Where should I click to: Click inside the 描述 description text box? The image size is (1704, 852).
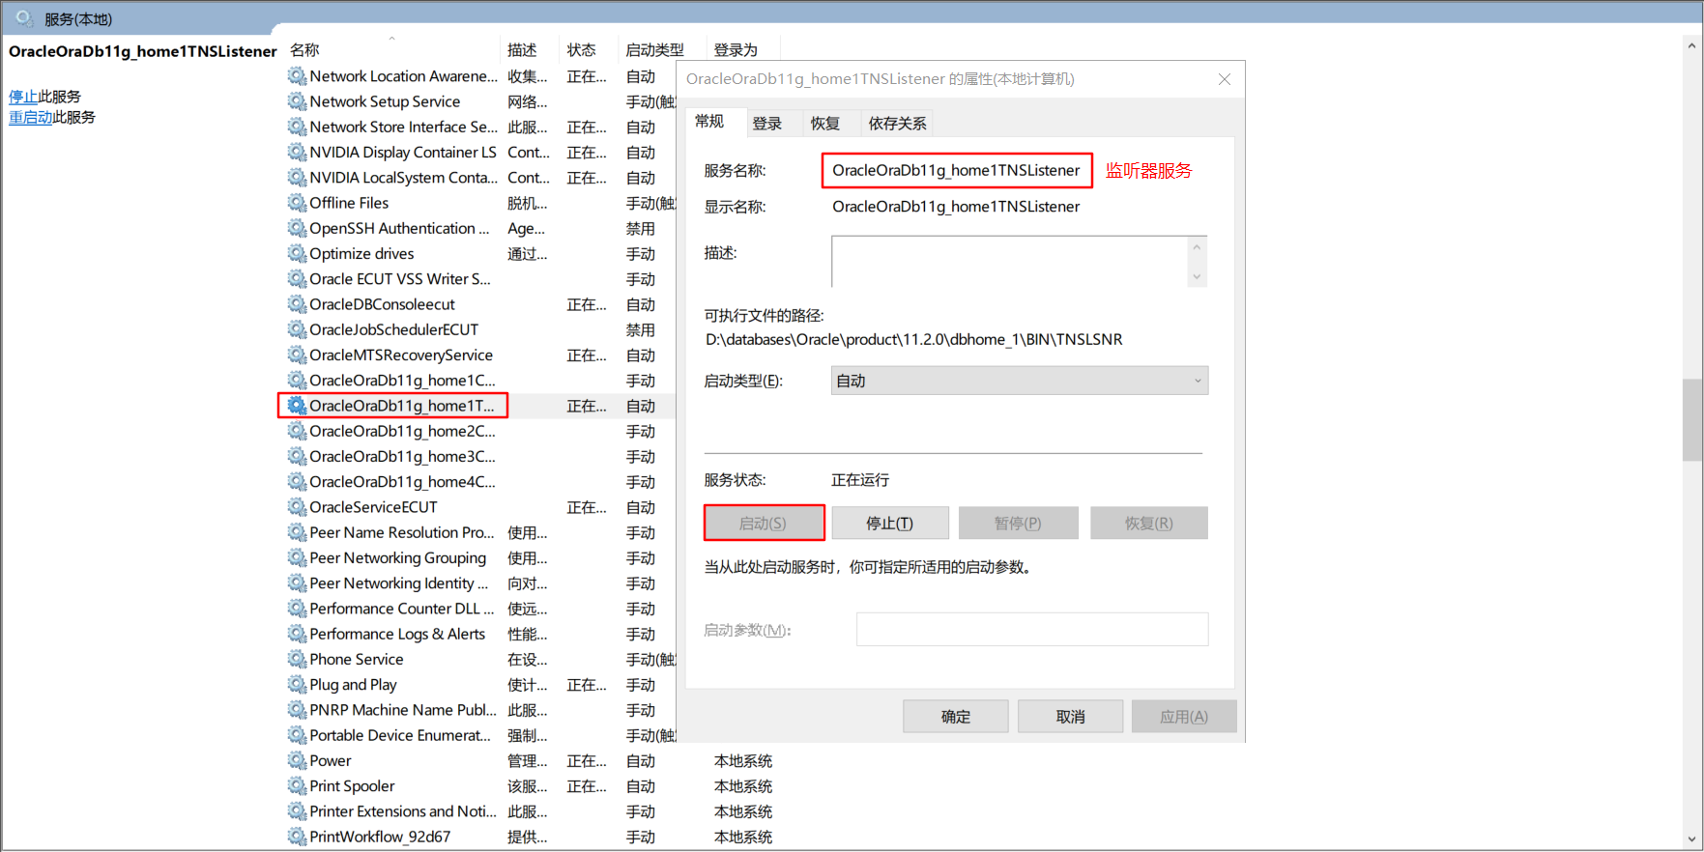coord(1010,261)
